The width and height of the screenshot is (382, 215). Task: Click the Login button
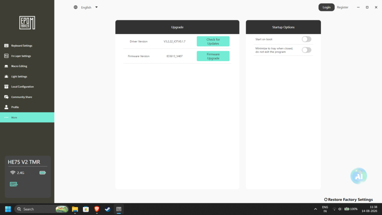click(326, 7)
